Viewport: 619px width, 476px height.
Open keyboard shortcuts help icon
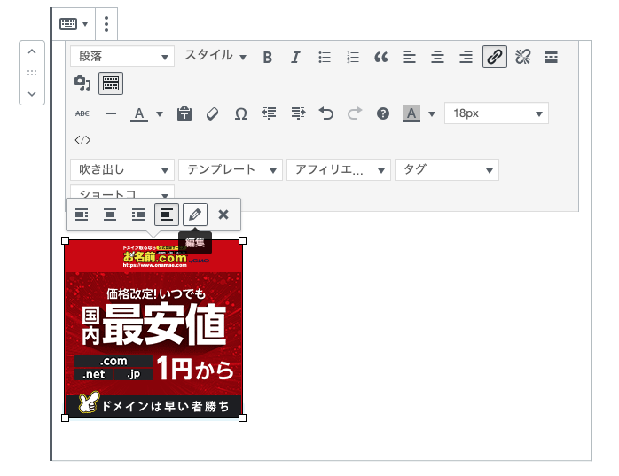point(383,113)
